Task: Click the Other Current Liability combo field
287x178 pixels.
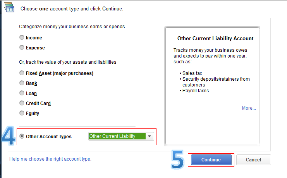Action: click(117, 136)
